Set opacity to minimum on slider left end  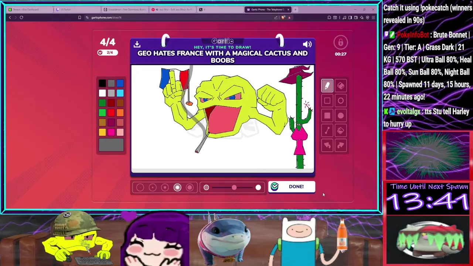206,188
